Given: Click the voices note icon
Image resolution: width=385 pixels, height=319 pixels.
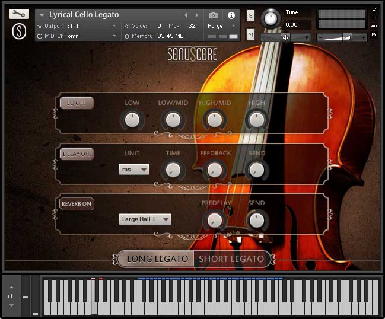Looking at the screenshot, I should click(x=127, y=25).
